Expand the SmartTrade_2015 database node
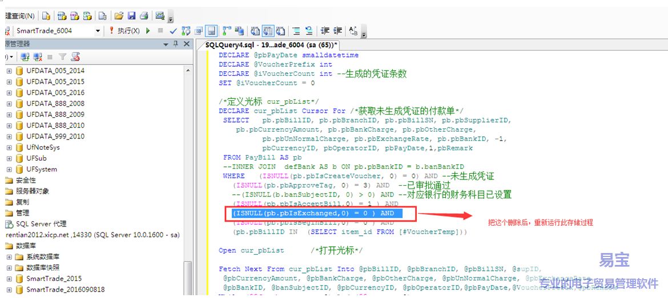Image resolution: width=668 pixels, height=298 pixels. pos(9,279)
